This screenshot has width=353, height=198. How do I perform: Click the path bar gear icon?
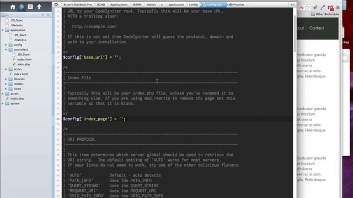pos(56,4)
